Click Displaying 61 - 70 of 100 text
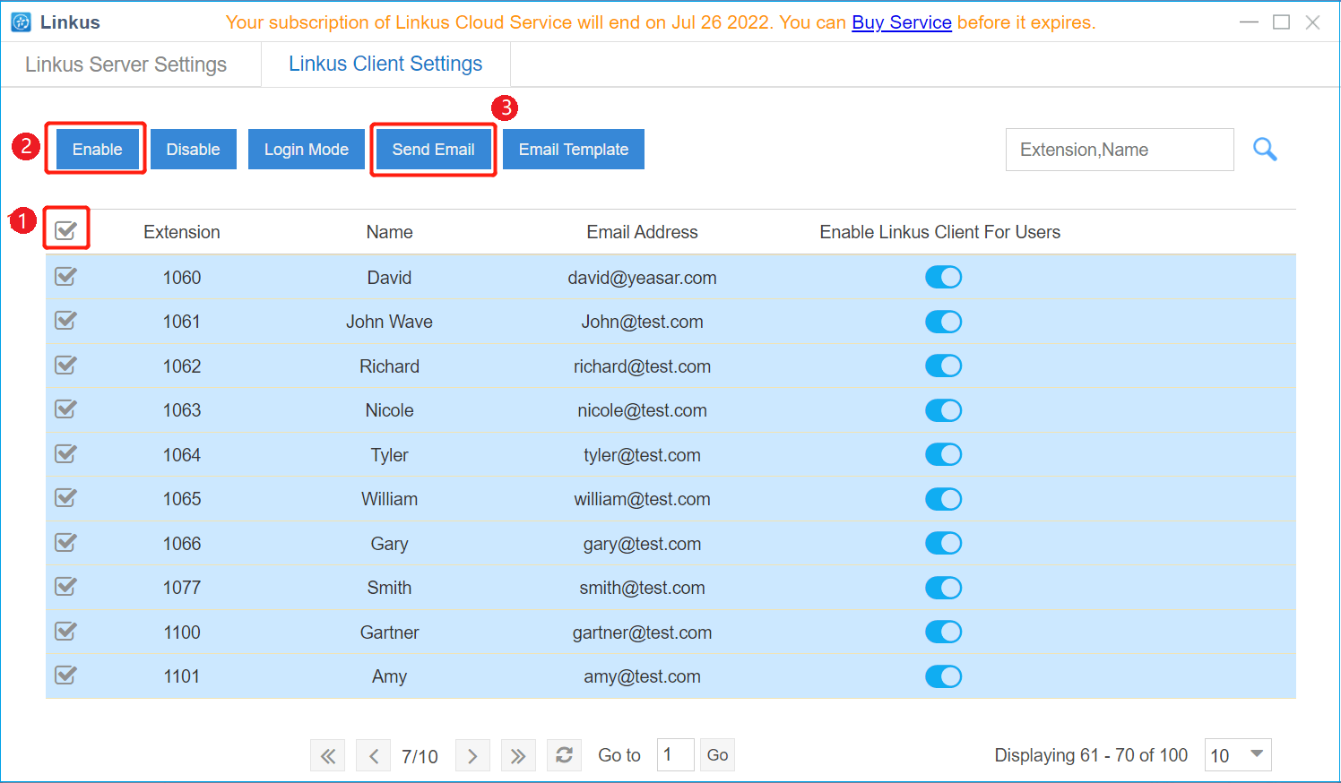 tap(1091, 755)
